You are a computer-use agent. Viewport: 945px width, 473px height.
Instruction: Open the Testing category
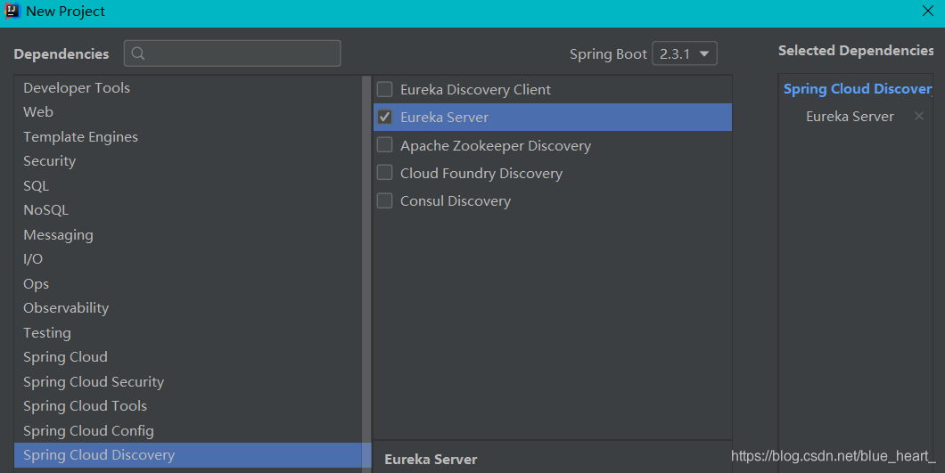pos(188,332)
